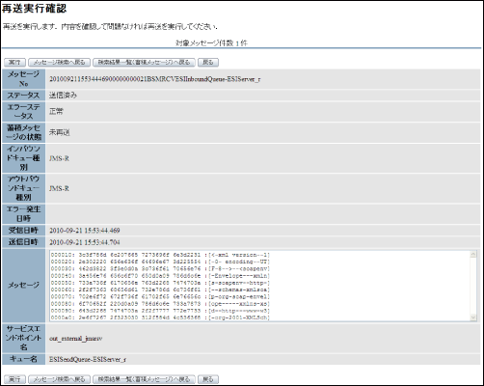
Task: Click メッセージ検索へ戻る button below the table
Action: click(59, 379)
